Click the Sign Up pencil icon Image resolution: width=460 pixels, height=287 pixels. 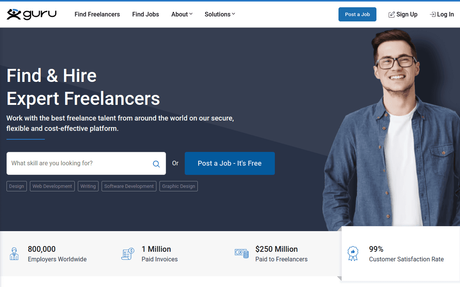[391, 15]
